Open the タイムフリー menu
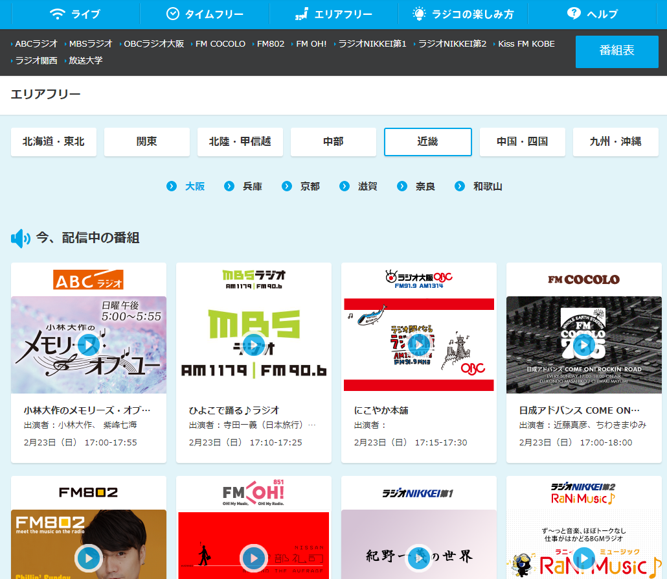Image resolution: width=667 pixels, height=579 pixels. 205,14
